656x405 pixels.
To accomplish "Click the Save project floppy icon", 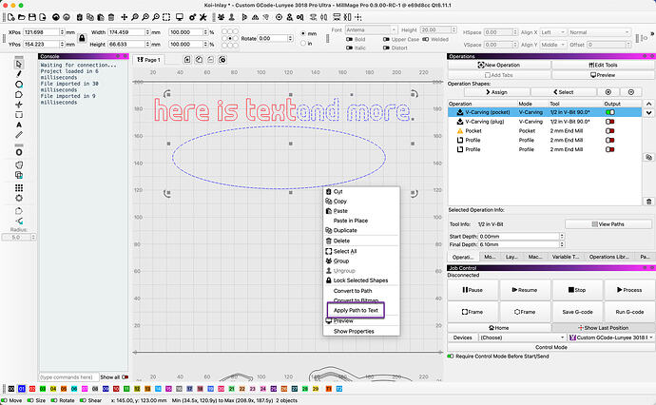I will tap(32, 17).
